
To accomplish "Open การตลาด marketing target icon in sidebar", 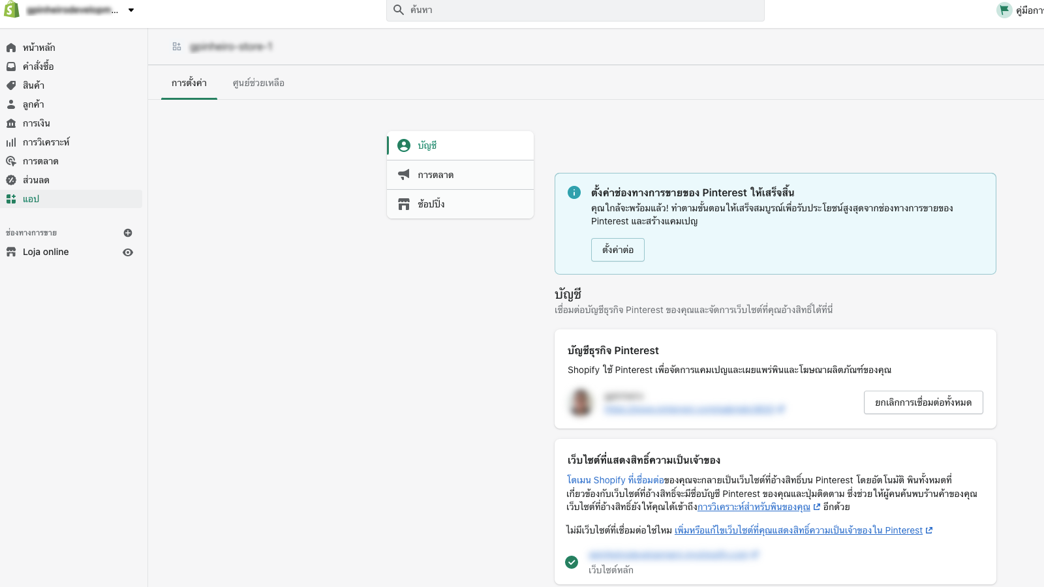I will tap(11, 161).
